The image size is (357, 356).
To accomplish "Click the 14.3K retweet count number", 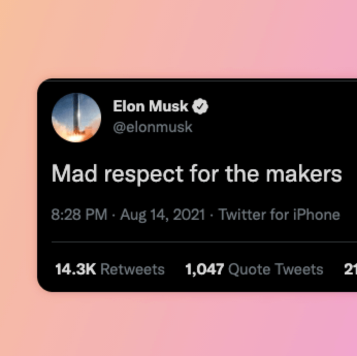I will tap(75, 269).
